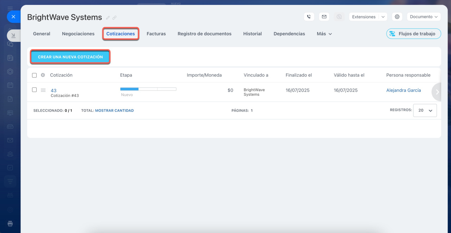The height and width of the screenshot is (233, 451).
Task: Open the calendar icon in left sidebar
Action: pos(10,85)
